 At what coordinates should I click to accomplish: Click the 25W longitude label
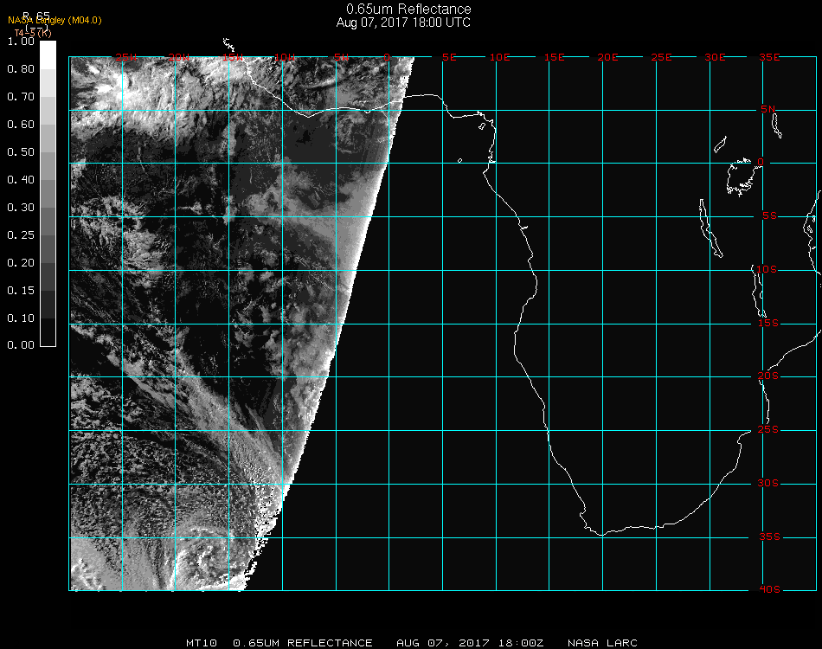pos(125,57)
